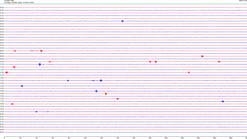Click the '09:00' time label
This screenshot has width=247, height=139.
click(2, 56)
